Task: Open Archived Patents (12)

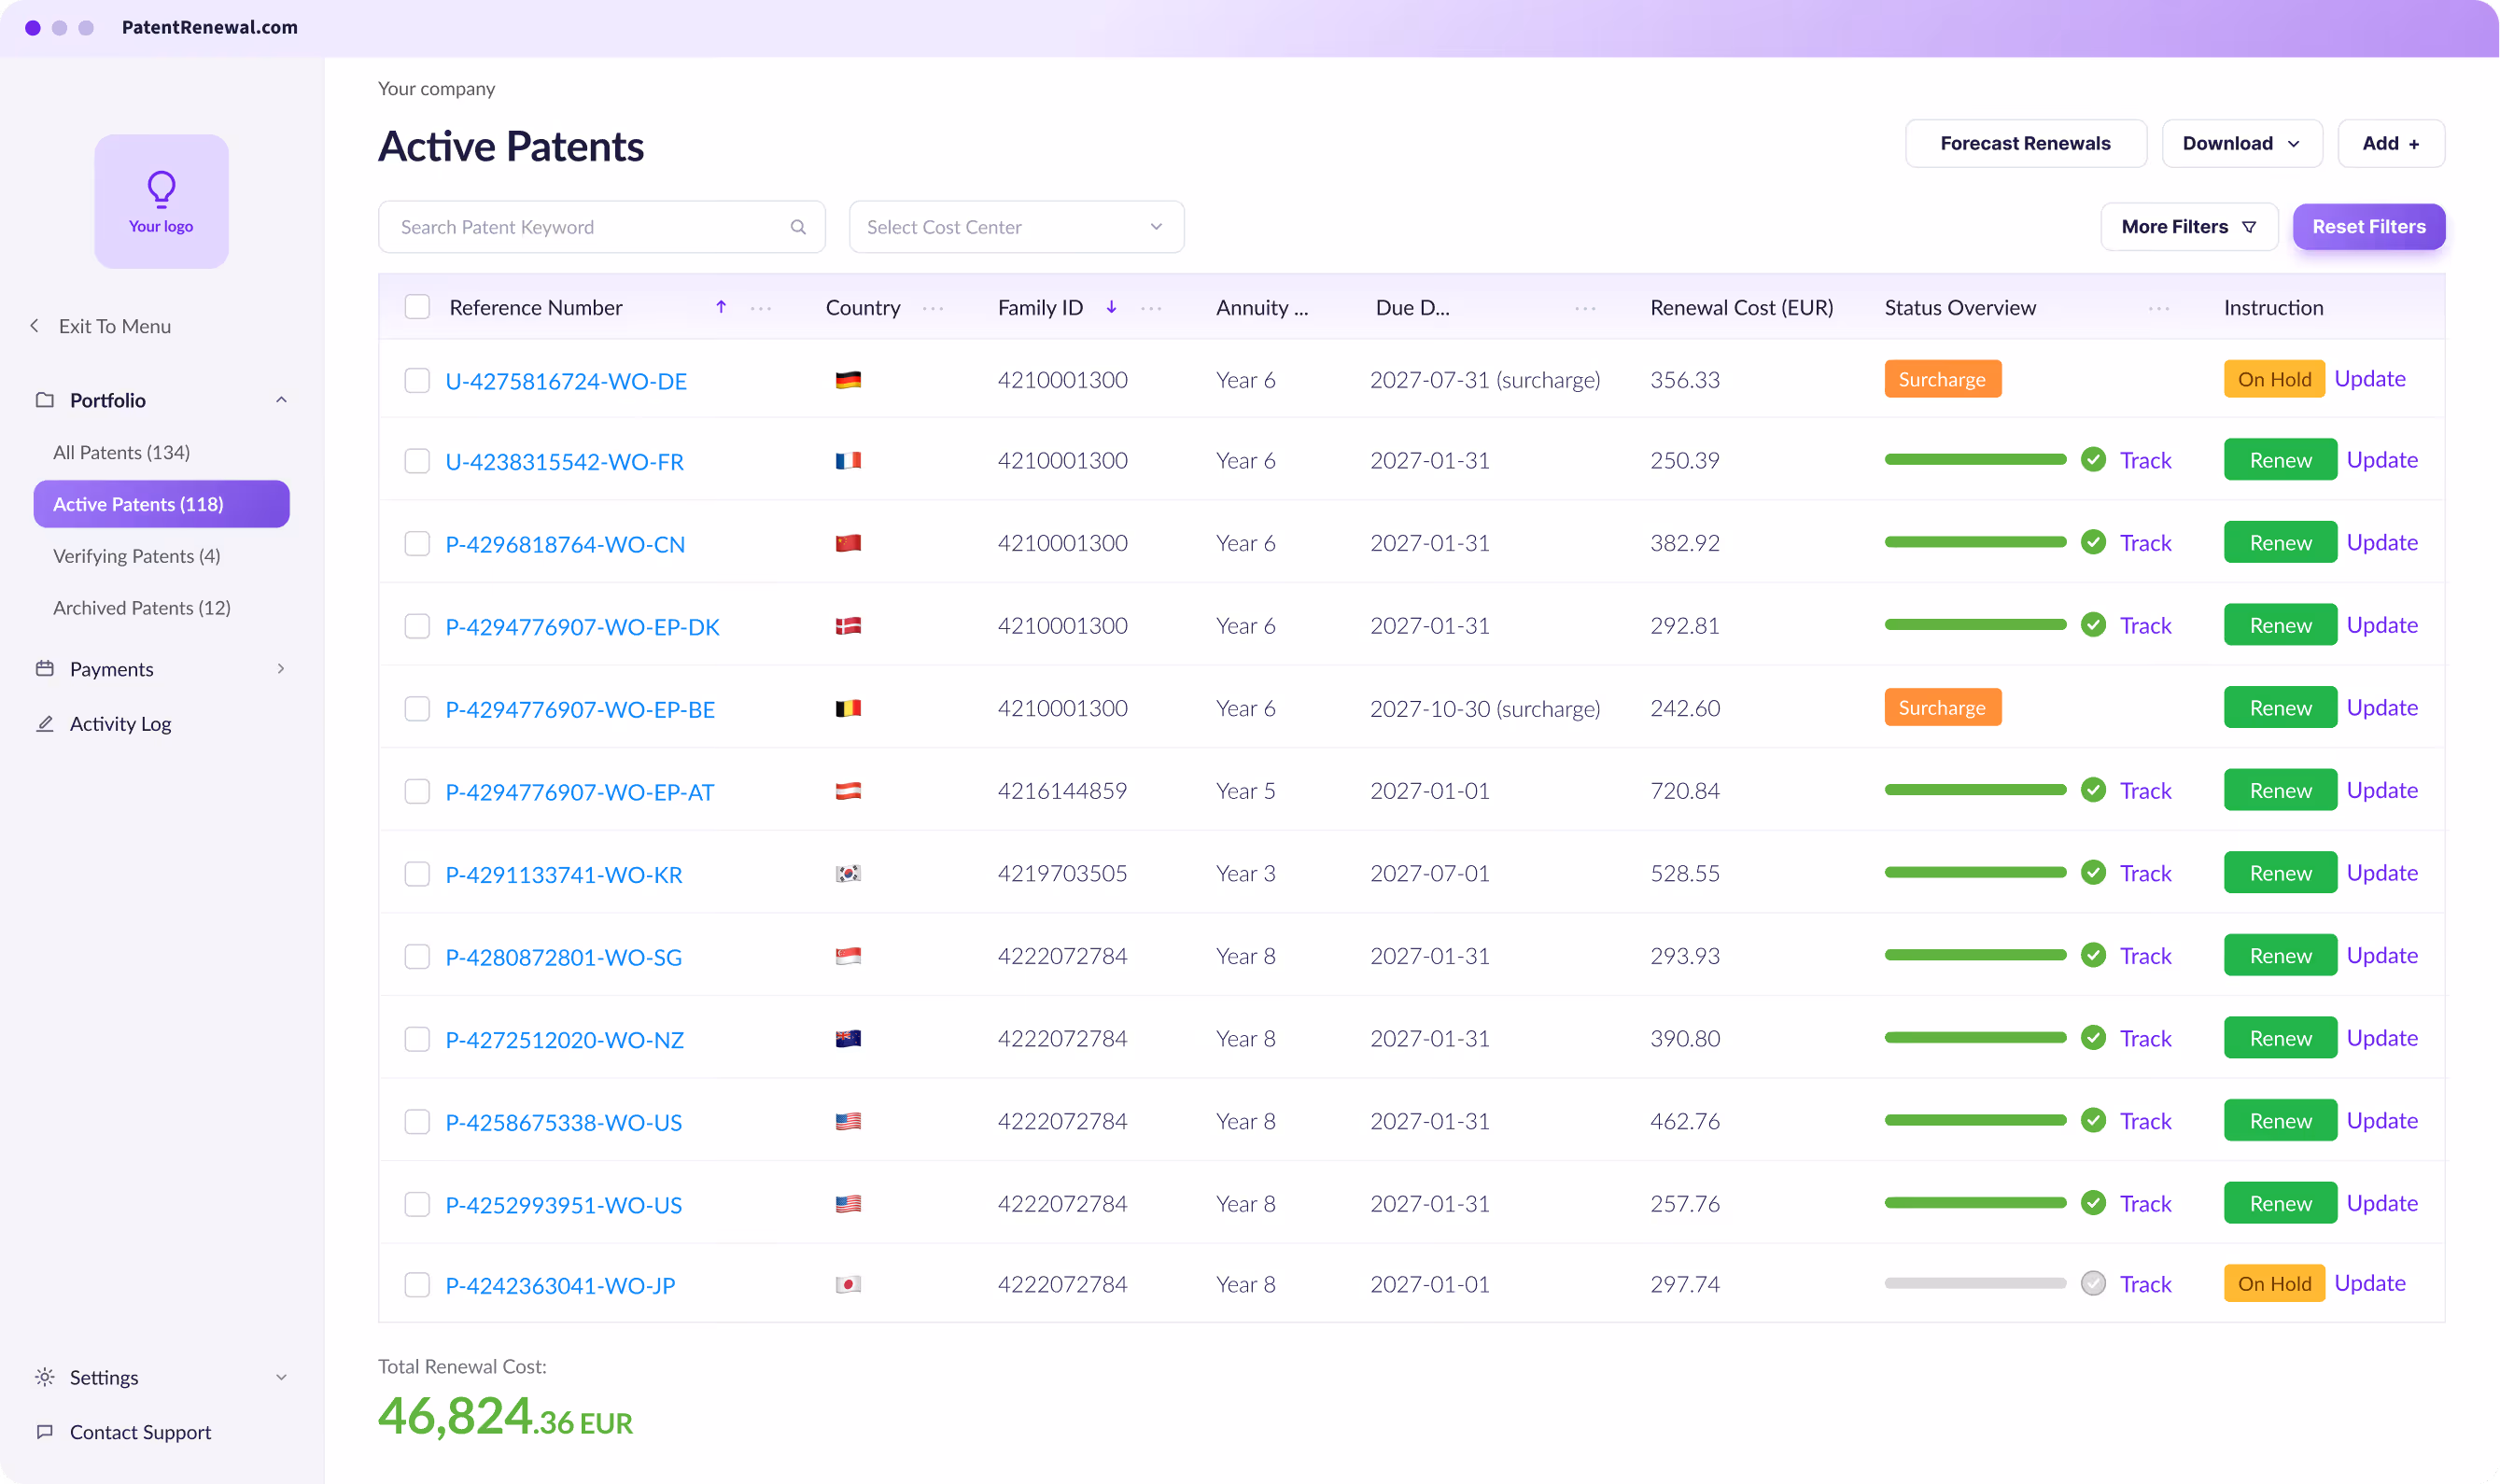Action: click(141, 608)
